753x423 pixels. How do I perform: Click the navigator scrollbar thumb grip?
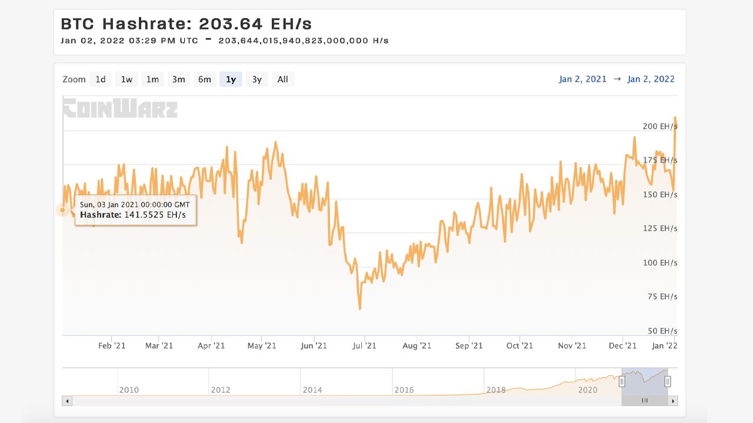tap(645, 401)
